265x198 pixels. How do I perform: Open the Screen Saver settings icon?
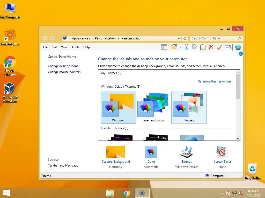(x=222, y=152)
